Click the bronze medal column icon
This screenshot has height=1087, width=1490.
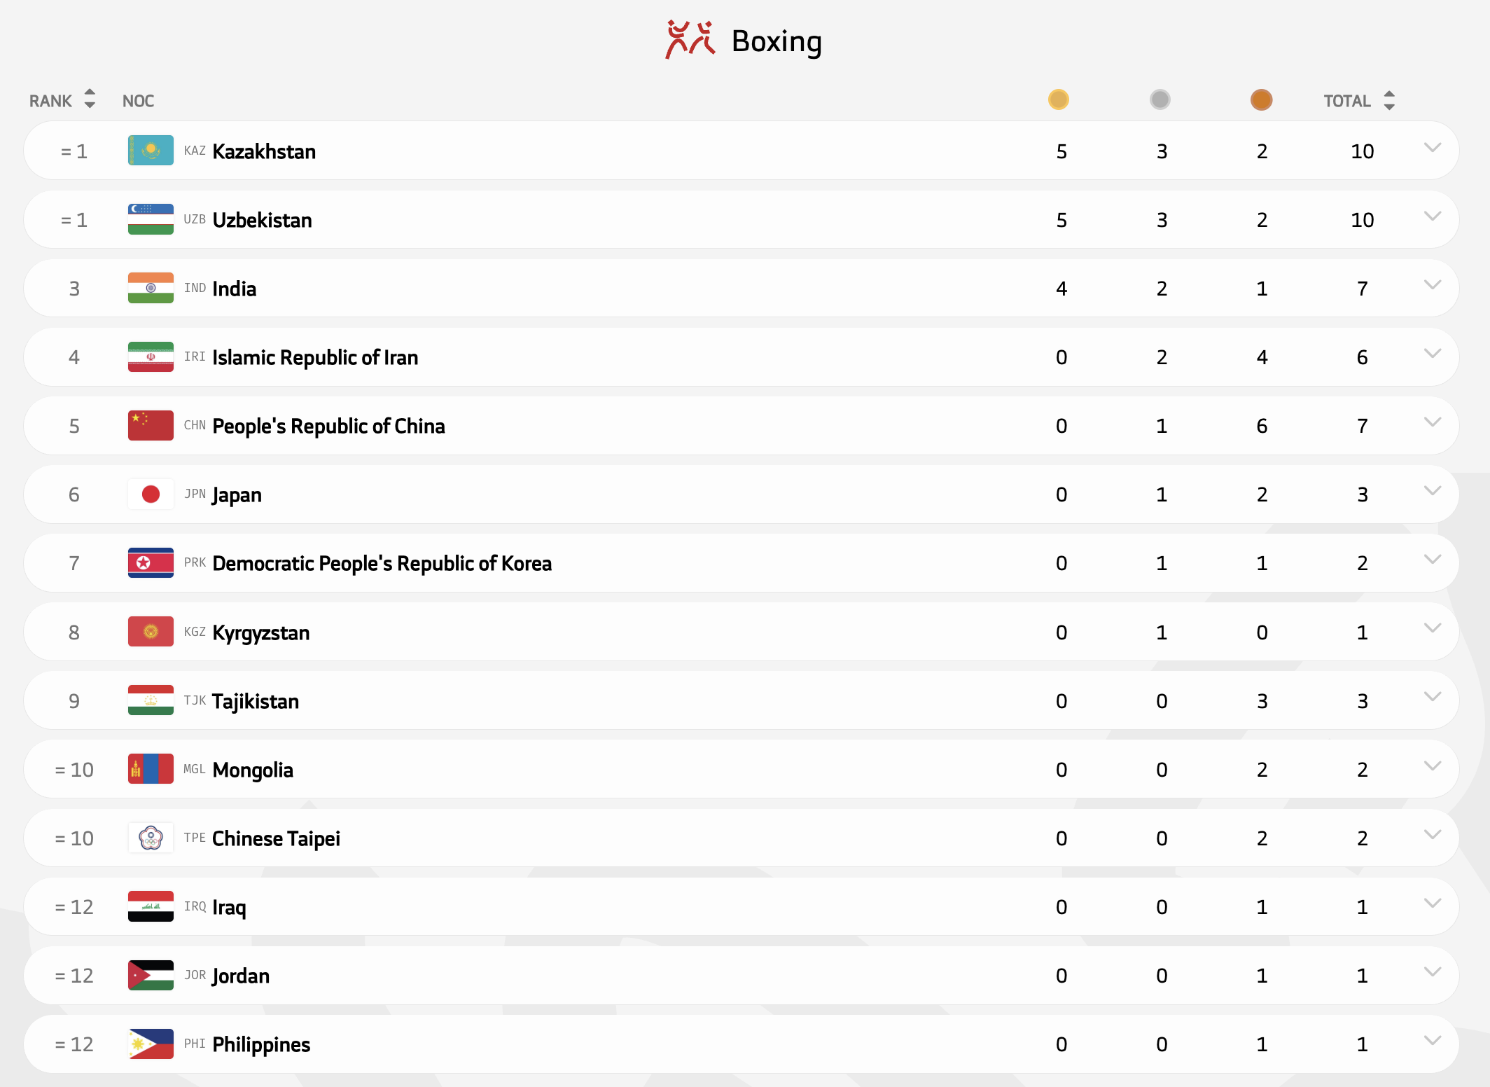click(1261, 100)
